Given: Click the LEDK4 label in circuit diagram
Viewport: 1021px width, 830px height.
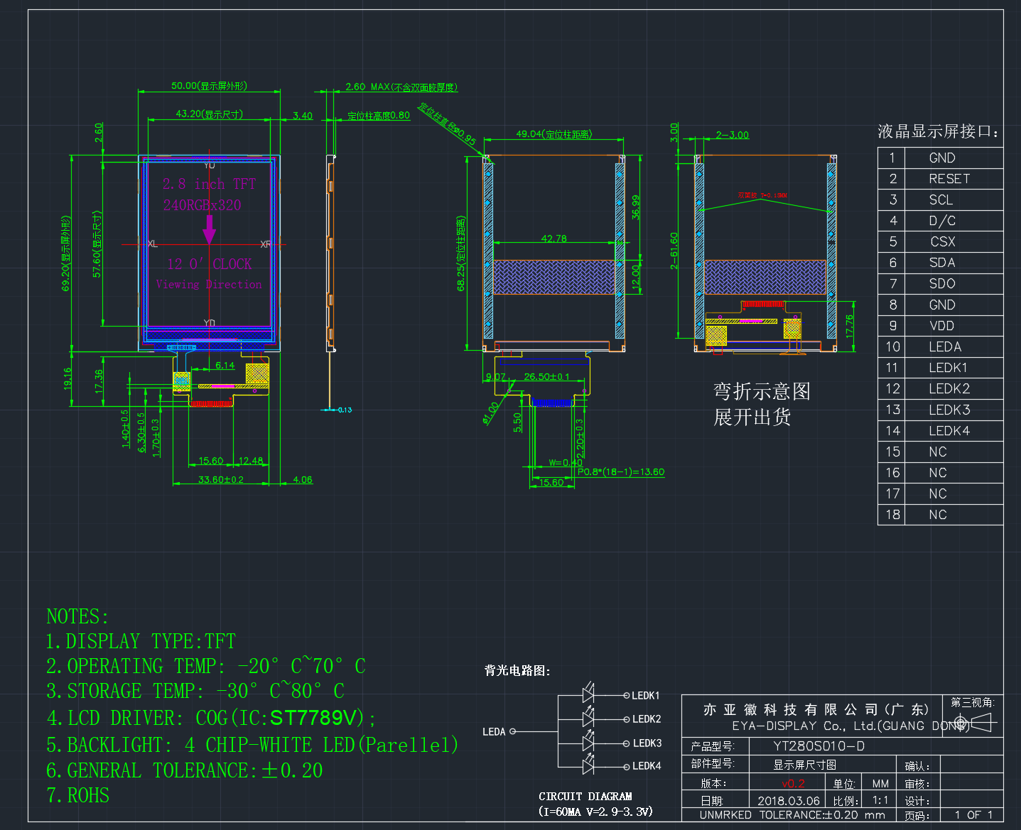Looking at the screenshot, I should (647, 766).
